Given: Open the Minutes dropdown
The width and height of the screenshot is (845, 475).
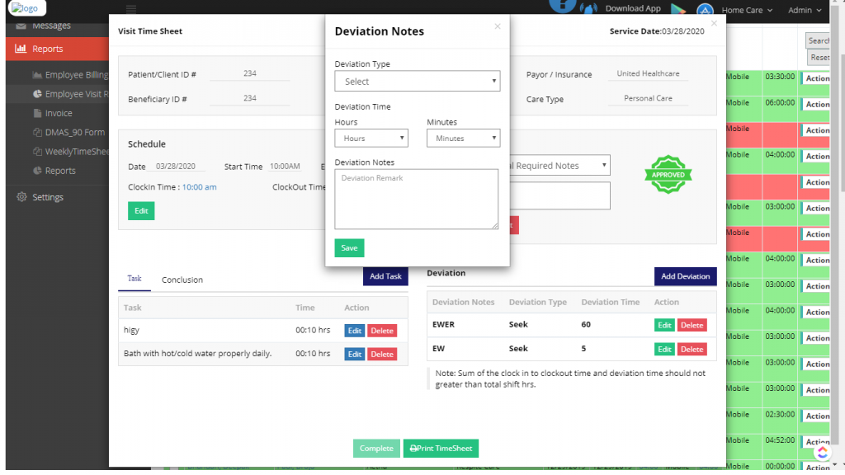Looking at the screenshot, I should point(464,138).
